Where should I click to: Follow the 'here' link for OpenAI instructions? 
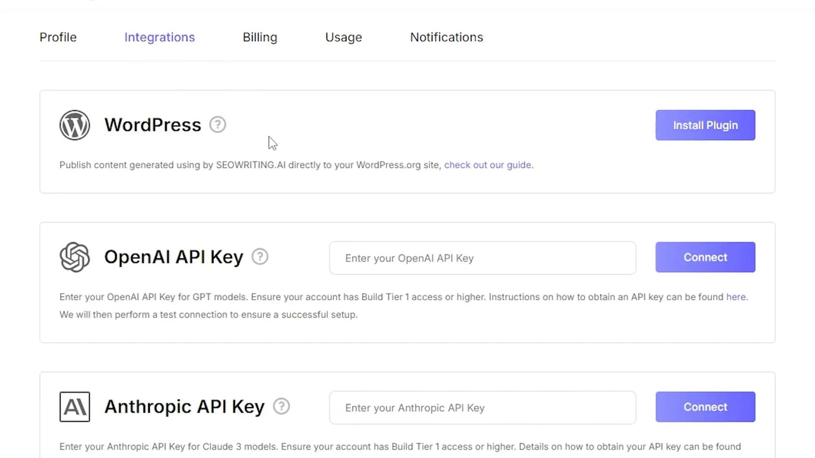(x=736, y=297)
